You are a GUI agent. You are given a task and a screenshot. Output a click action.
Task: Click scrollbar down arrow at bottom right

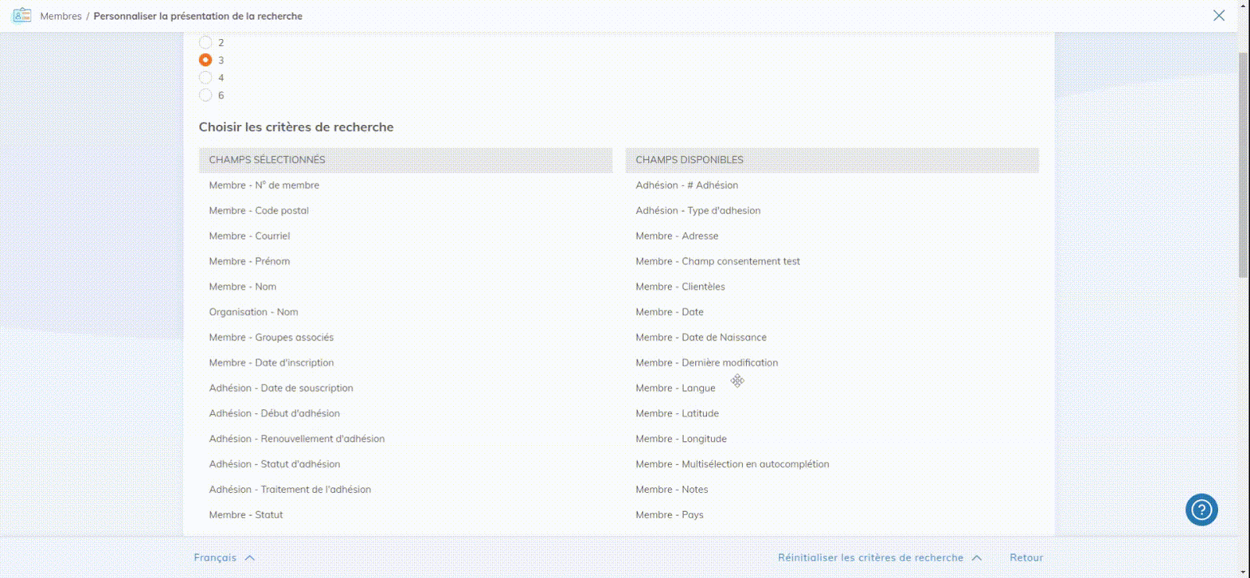pyautogui.click(x=1243, y=572)
